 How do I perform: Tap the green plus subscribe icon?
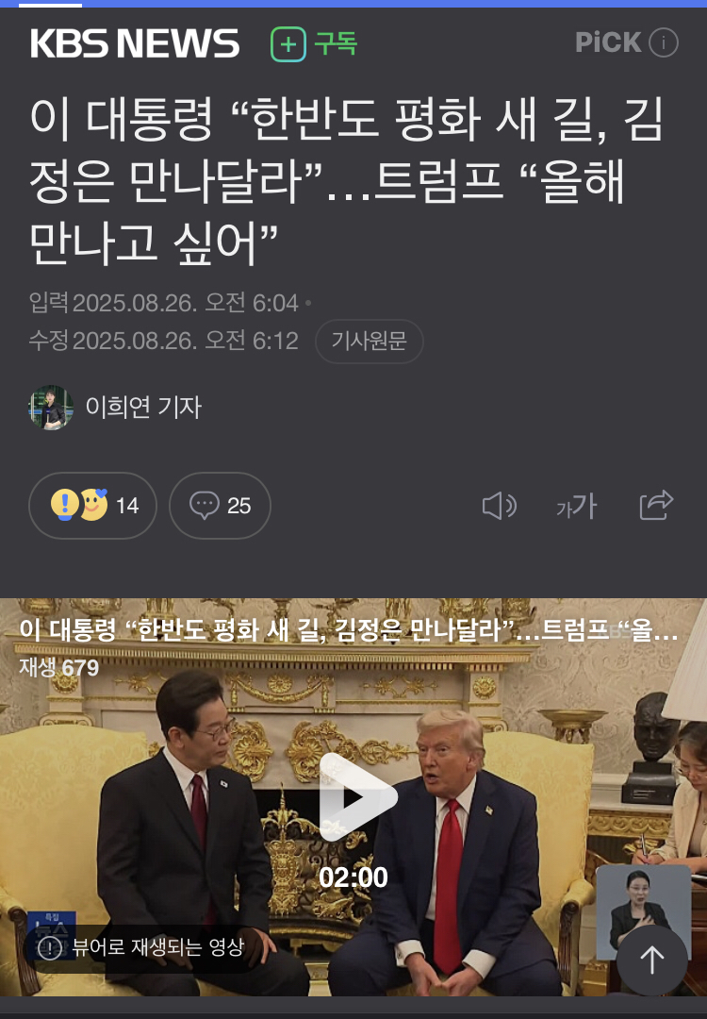coord(288,44)
